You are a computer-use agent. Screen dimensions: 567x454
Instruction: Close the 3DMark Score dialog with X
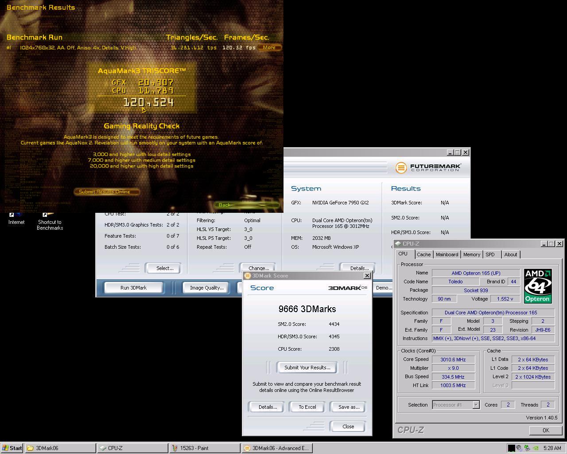(367, 276)
